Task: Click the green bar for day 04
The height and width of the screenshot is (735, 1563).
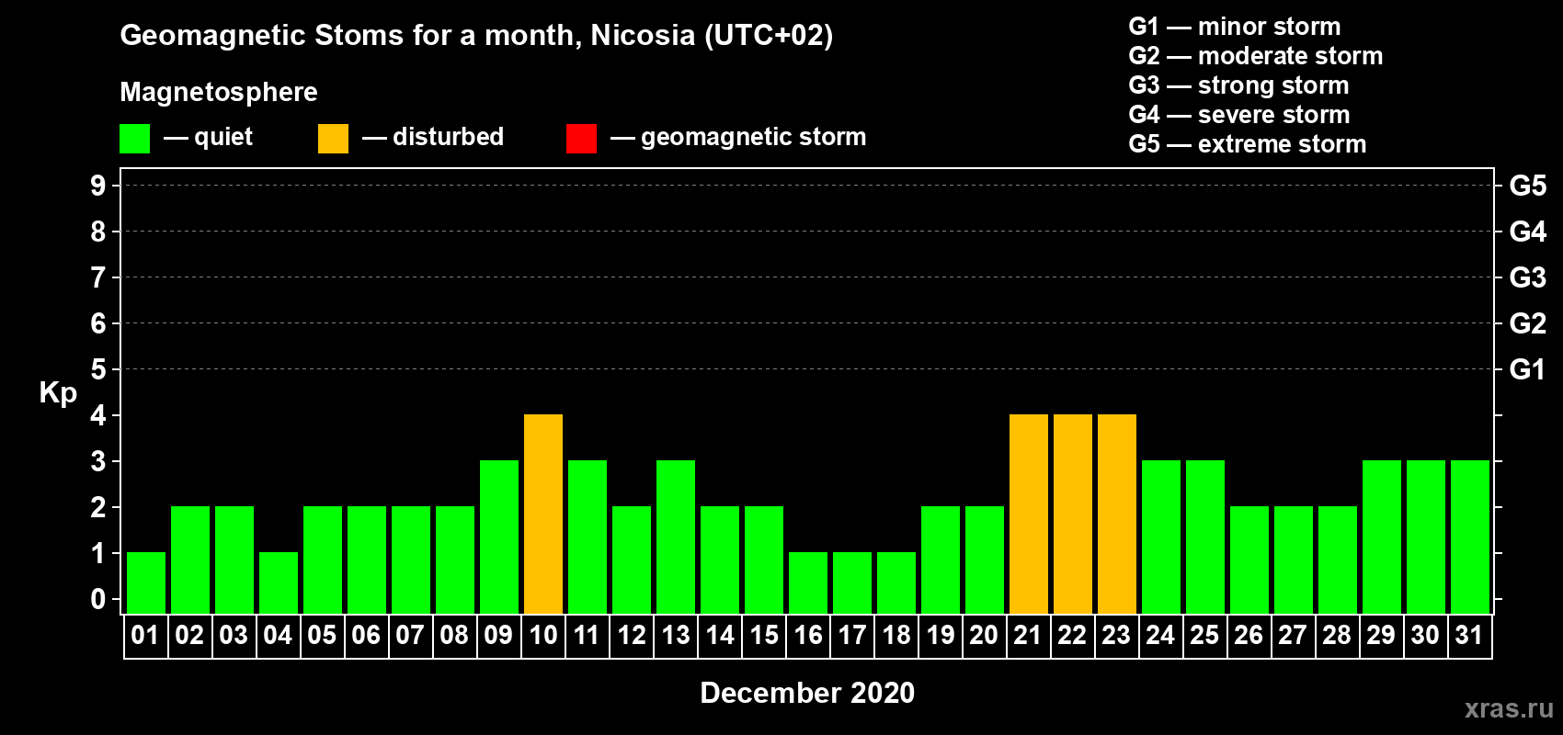Action: pyautogui.click(x=279, y=582)
